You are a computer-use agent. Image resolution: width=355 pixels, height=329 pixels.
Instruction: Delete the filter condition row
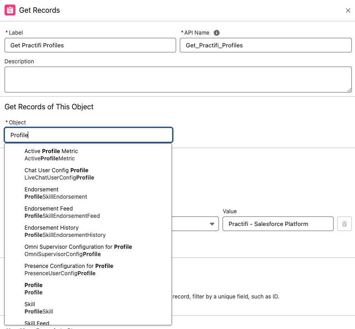click(x=344, y=224)
